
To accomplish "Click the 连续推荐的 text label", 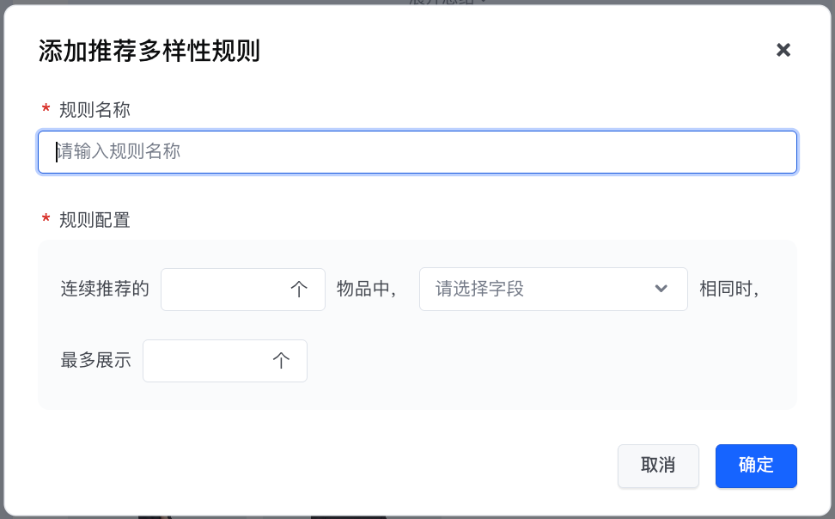I will 105,290.
